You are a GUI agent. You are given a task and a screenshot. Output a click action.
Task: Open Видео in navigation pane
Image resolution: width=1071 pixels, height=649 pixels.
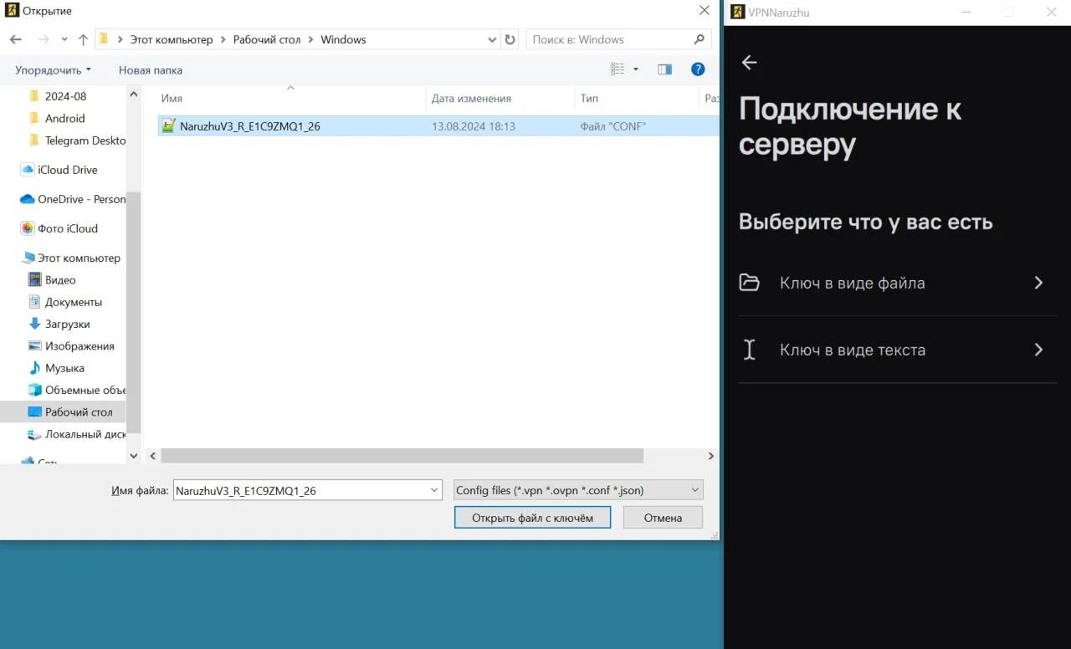pyautogui.click(x=52, y=280)
